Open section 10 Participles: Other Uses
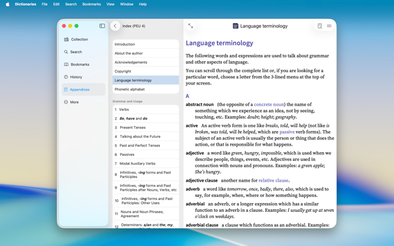The width and height of the screenshot is (394, 246). coord(146,201)
